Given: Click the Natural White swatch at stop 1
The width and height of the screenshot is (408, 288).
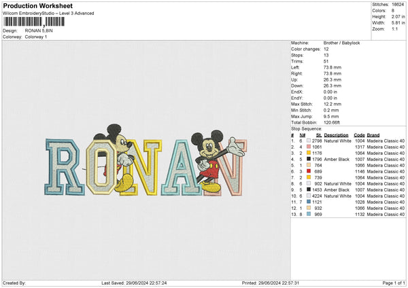Looking at the screenshot, I should click(309, 140).
